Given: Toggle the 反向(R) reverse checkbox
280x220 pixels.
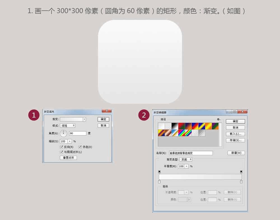Looking at the screenshot, I should click(62, 147).
